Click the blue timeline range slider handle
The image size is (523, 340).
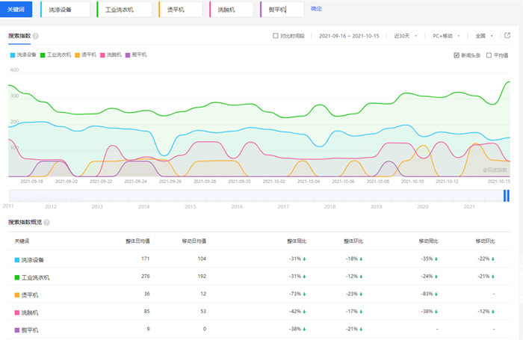pos(506,195)
